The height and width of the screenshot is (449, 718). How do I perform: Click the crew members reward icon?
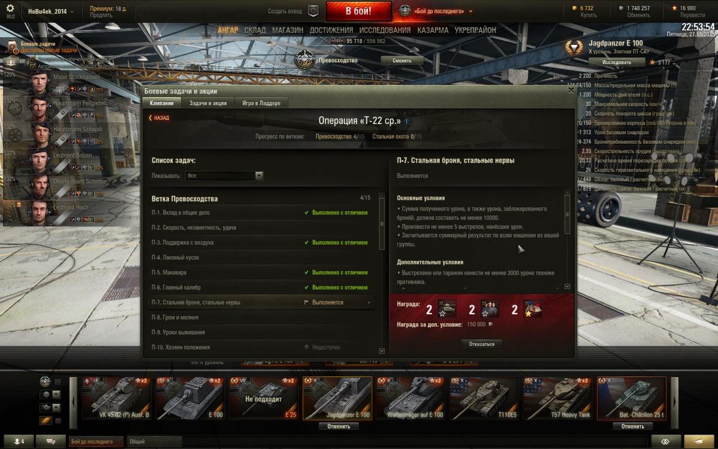coord(490,309)
